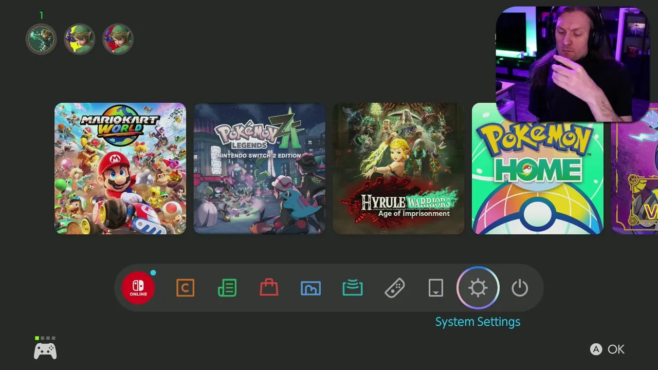This screenshot has width=658, height=370.
Task: Open Virtual Game Cards icon
Action: tap(436, 288)
